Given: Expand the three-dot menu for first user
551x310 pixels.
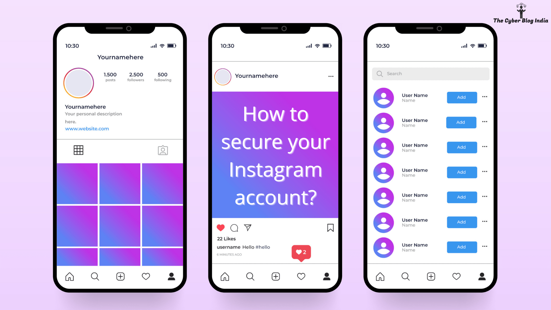Looking at the screenshot, I should [485, 97].
